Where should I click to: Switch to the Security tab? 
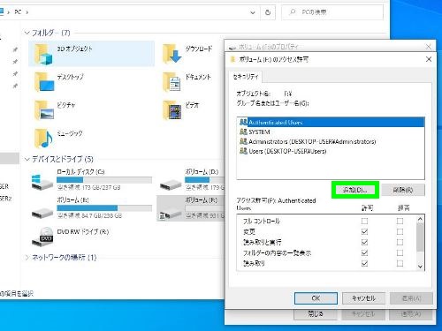[246, 77]
